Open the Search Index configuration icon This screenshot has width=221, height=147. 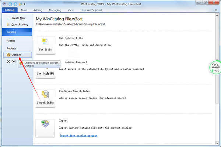(45, 98)
